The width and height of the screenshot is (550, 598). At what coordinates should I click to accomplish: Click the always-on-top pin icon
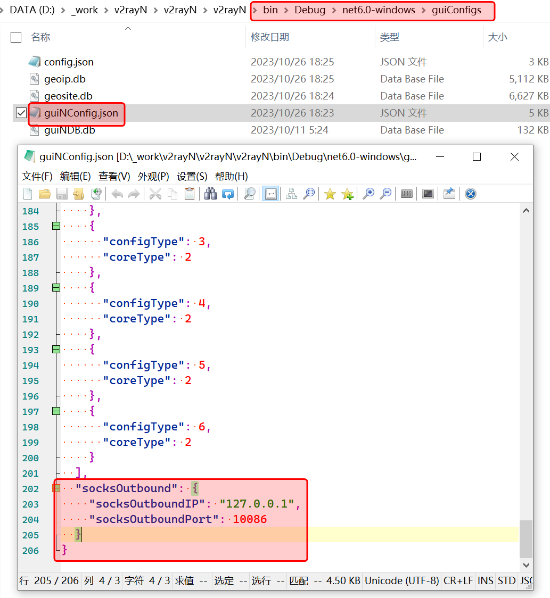pos(449,194)
